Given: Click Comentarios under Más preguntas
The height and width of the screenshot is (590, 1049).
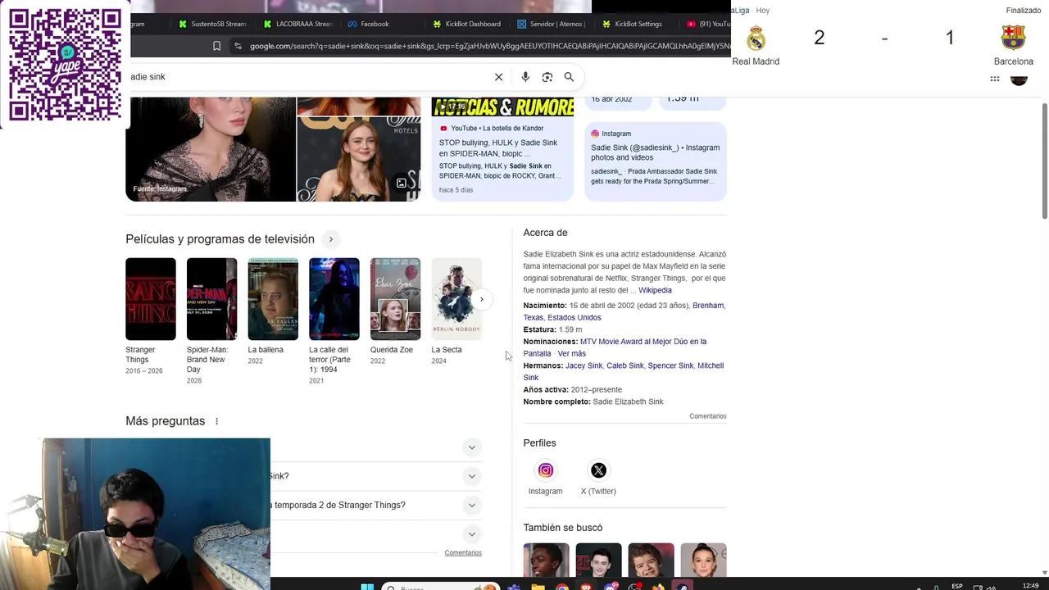Looking at the screenshot, I should (x=463, y=553).
